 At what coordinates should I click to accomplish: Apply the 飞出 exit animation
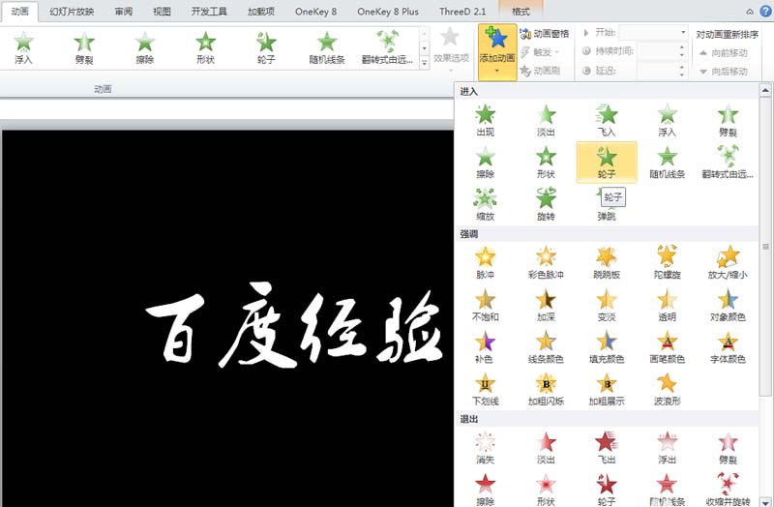pyautogui.click(x=607, y=447)
